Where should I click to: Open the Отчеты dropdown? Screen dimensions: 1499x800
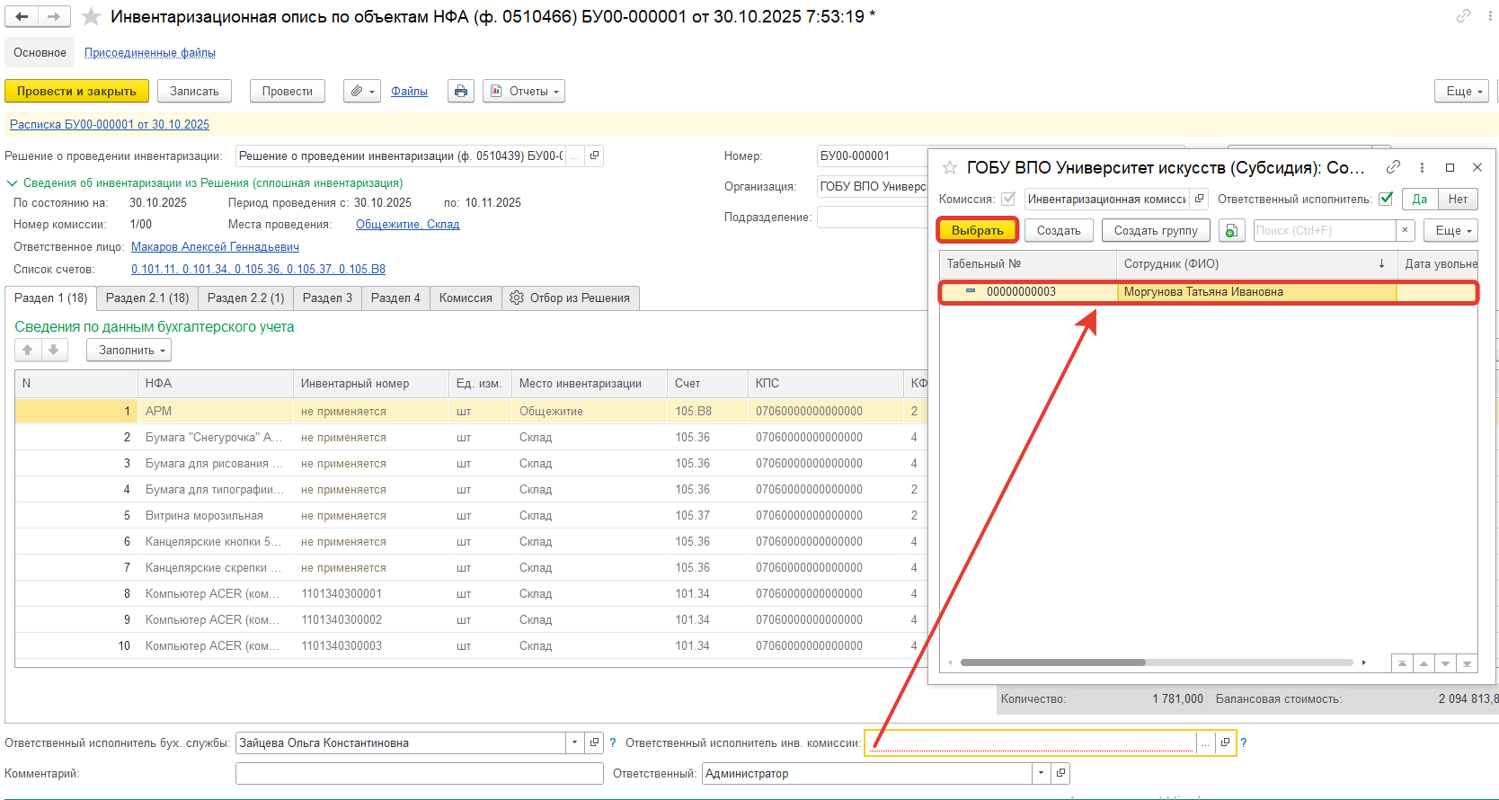524,91
